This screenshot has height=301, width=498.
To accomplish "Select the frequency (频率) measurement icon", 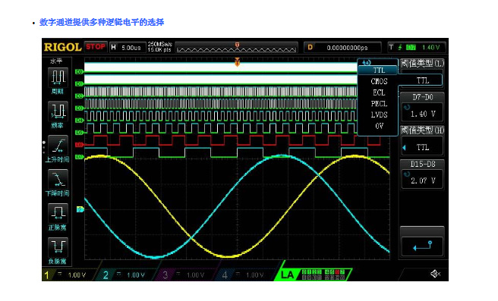I will click(x=58, y=111).
